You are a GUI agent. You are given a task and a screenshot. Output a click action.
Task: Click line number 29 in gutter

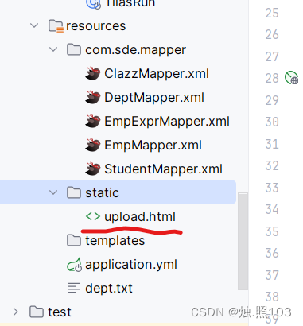click(x=272, y=100)
